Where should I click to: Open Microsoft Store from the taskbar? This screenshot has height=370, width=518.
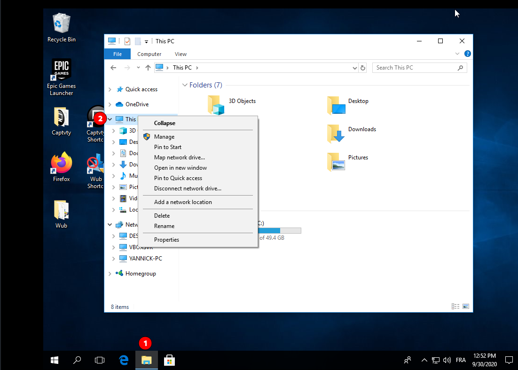coord(169,360)
